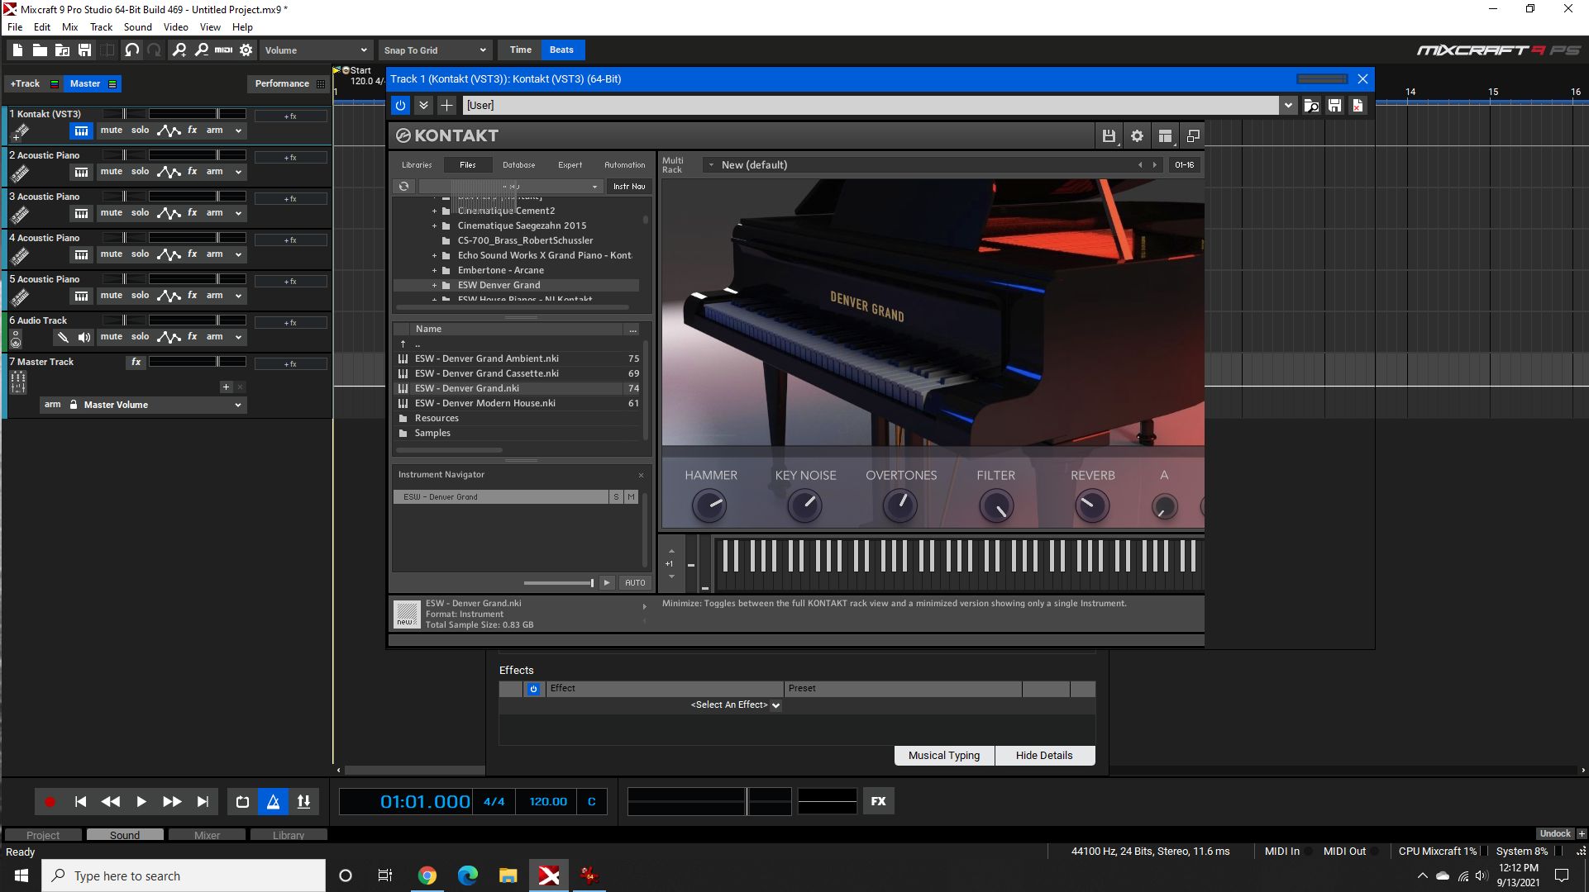Viewport: 1589px width, 892px height.
Task: Open the Preferences gear in Mixcraft toolbar
Action: click(246, 50)
